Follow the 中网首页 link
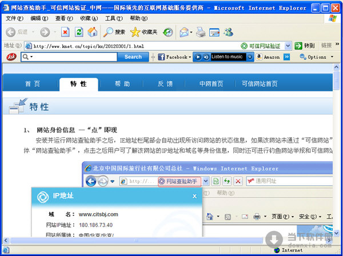This screenshot has height=256, width=343. pyautogui.click(x=211, y=84)
